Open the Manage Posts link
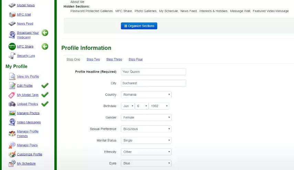Viewport: 294px width, 170px height. point(27,145)
